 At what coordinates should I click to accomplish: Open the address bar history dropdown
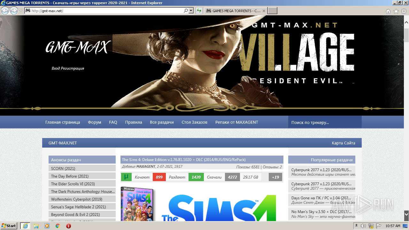191,11
